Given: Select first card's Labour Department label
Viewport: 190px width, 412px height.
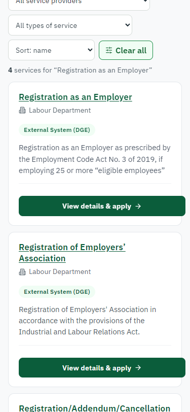Looking at the screenshot, I should point(60,111).
